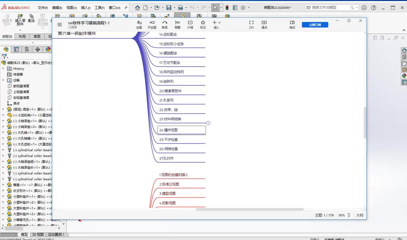Expand the 小齿轮轴<1> component node
Image resolution: width=407 pixels, height=240 pixels.
[x=3, y=115]
